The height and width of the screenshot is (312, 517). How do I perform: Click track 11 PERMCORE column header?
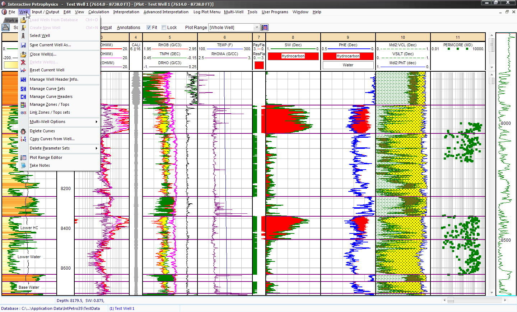(458, 37)
